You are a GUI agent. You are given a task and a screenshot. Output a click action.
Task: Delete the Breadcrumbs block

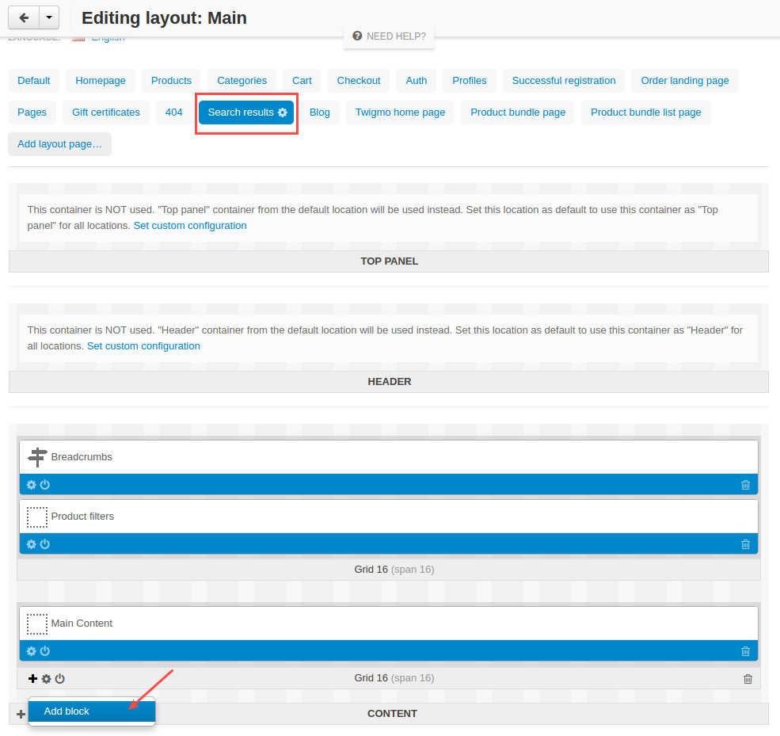pos(745,485)
